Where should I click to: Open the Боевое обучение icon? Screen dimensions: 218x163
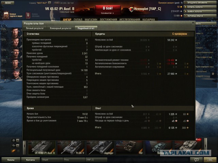point(28,15)
